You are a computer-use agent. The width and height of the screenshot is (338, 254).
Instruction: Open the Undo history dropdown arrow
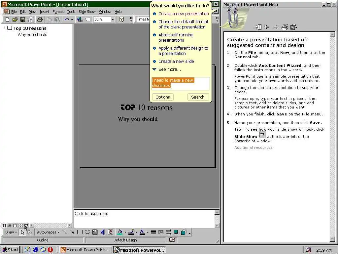pyautogui.click(x=72, y=20)
